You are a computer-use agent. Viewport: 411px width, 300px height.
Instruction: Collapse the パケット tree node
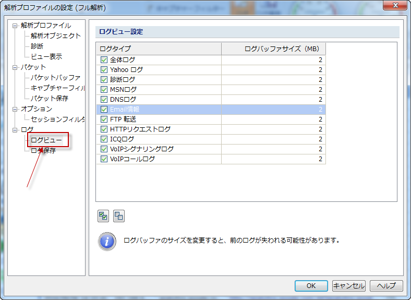(15, 67)
